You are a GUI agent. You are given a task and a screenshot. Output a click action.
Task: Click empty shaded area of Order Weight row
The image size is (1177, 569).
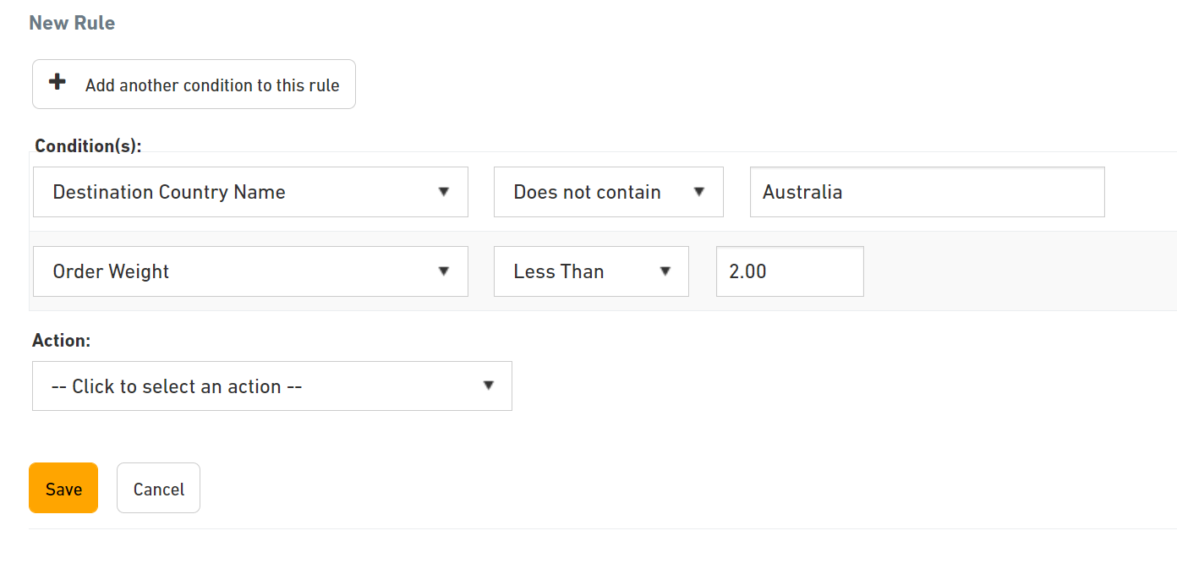tap(1015, 271)
